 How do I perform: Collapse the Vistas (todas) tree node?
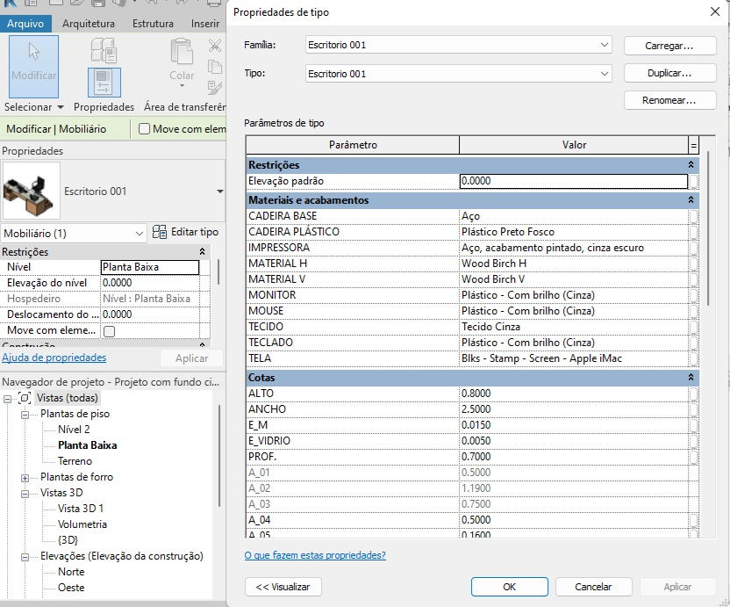[7, 399]
